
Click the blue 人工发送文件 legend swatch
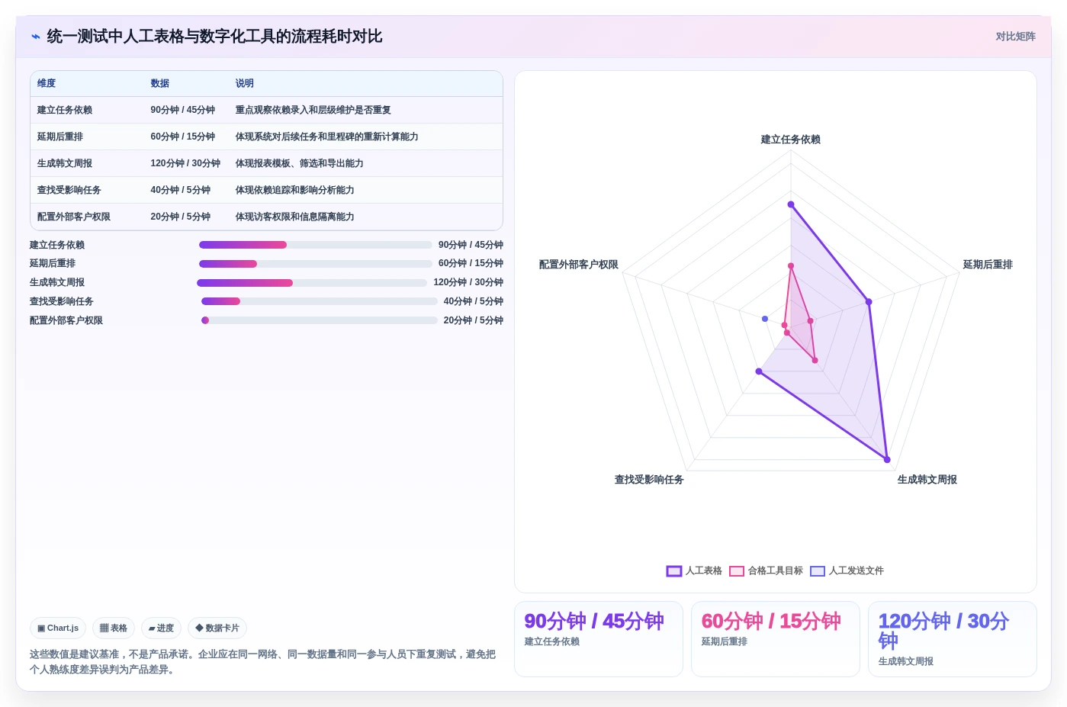coord(818,571)
